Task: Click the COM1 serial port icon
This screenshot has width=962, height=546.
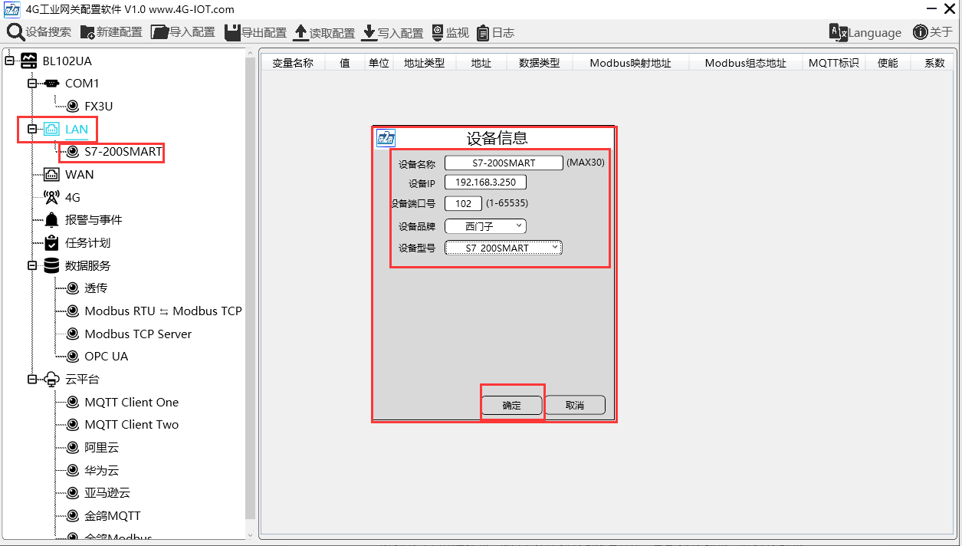Action: click(x=51, y=83)
